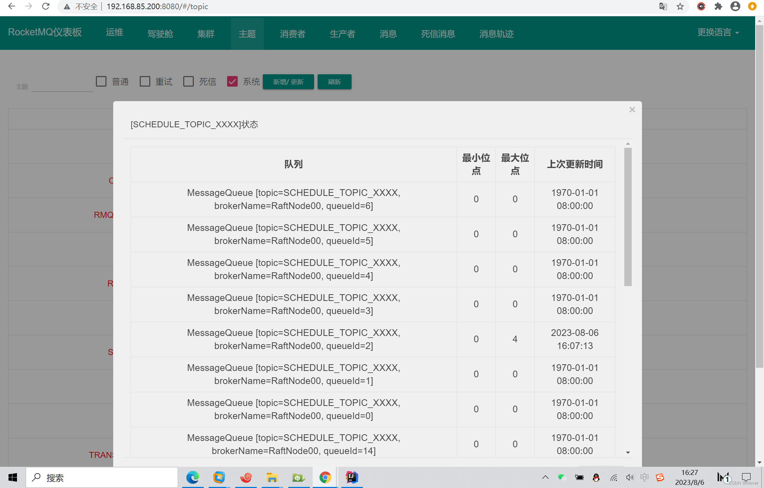Select the queueId=6 queue row text

coord(294,199)
